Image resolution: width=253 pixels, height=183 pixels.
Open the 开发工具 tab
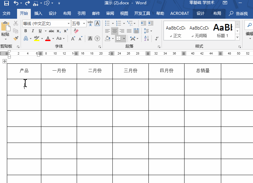[142, 13]
